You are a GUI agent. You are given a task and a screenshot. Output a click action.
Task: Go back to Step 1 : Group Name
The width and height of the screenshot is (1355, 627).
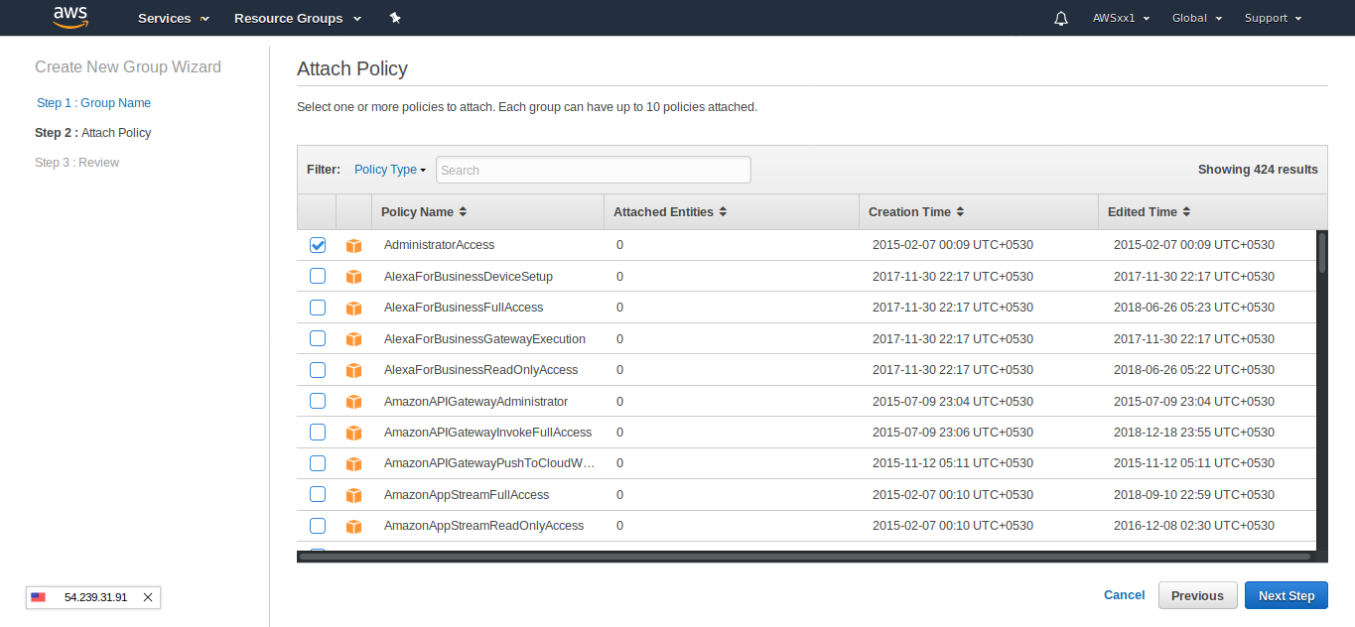tap(93, 103)
